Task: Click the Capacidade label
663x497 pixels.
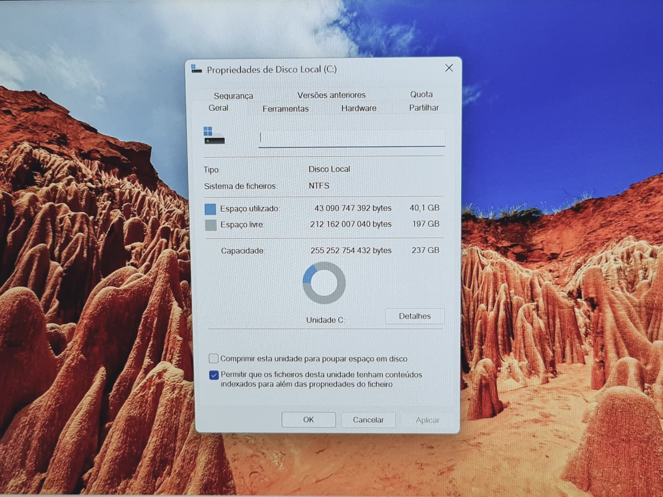Action: pyautogui.click(x=243, y=251)
